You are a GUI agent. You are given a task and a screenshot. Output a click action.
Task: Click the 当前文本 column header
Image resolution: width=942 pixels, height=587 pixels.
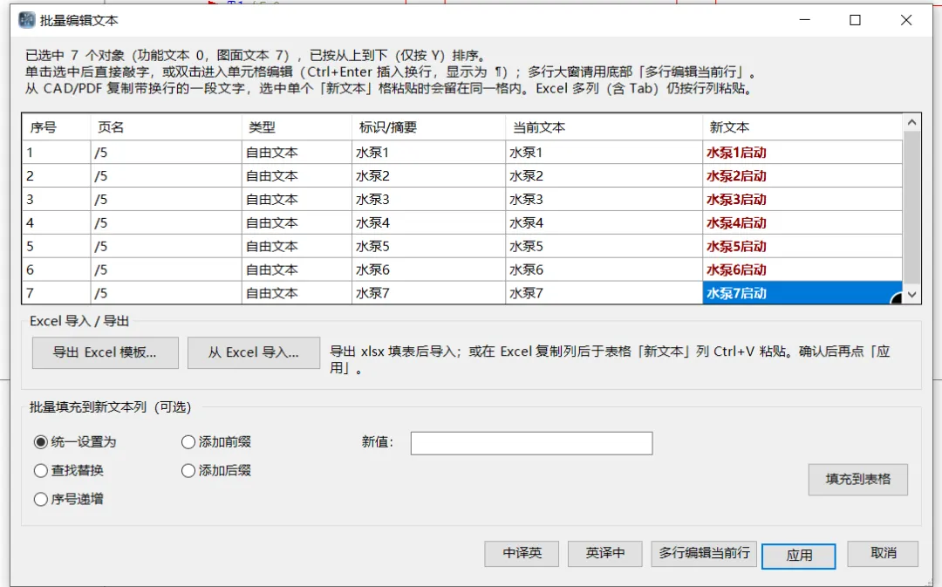604,127
